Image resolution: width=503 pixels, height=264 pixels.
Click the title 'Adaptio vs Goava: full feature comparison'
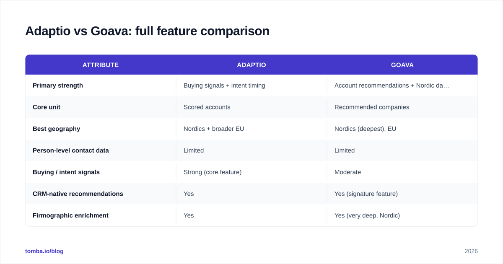(147, 31)
